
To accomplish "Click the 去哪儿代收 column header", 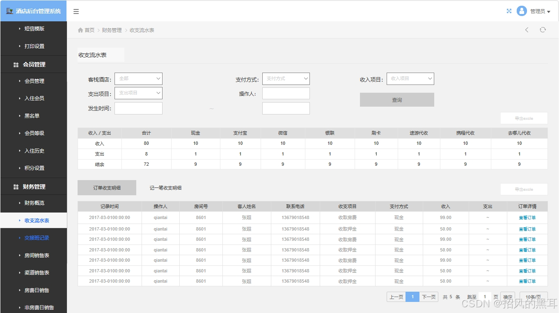I will tap(519, 133).
